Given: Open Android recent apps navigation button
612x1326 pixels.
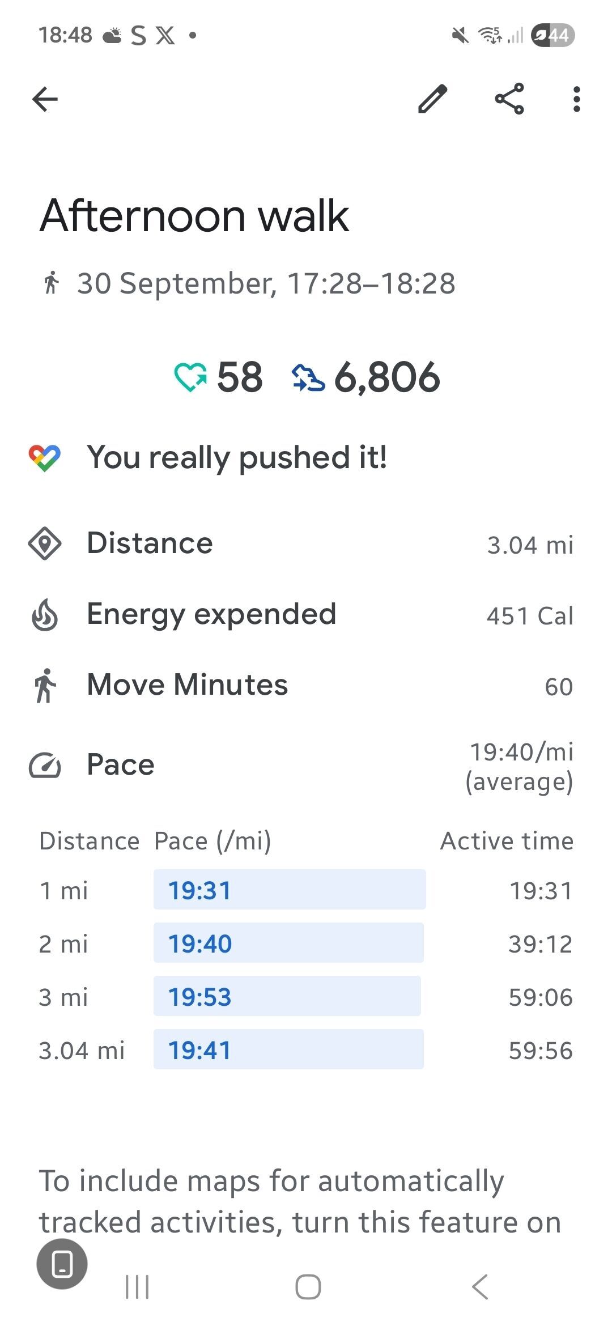Looking at the screenshot, I should pyautogui.click(x=137, y=1287).
